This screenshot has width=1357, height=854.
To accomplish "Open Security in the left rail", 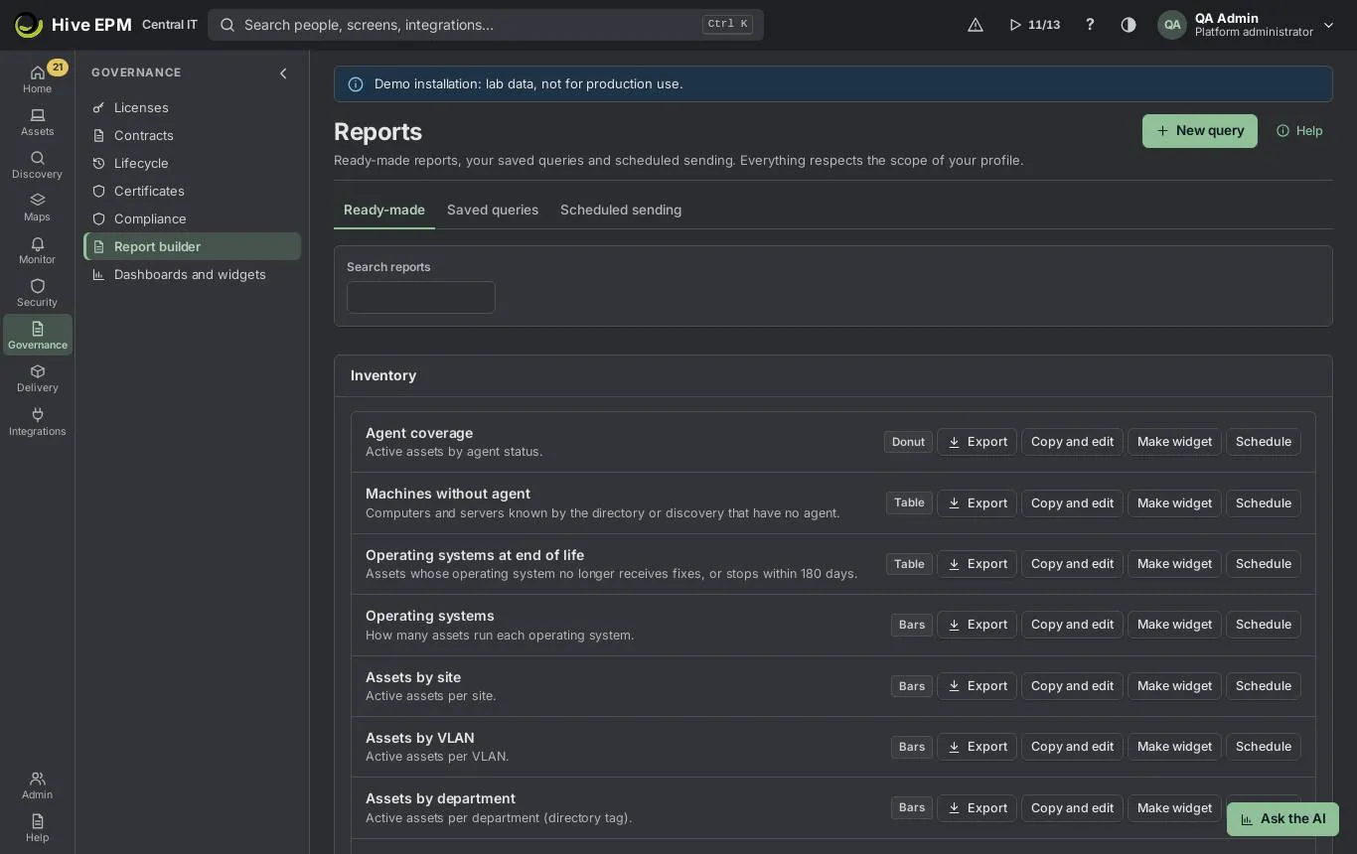I will click(x=37, y=293).
